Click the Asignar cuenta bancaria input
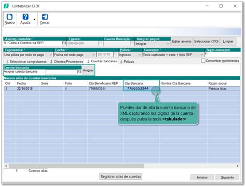 point(61,72)
